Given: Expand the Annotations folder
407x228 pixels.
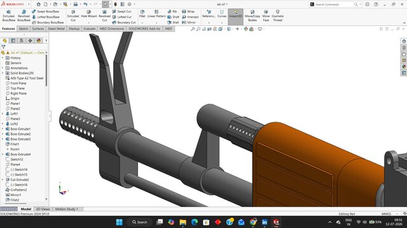Looking at the screenshot, I should tap(3, 68).
